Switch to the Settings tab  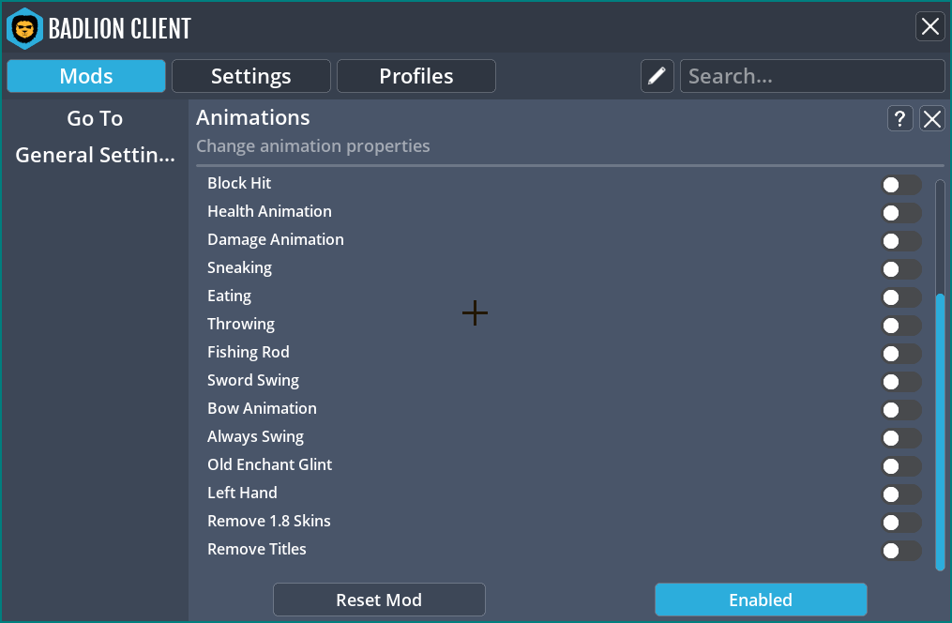[251, 76]
